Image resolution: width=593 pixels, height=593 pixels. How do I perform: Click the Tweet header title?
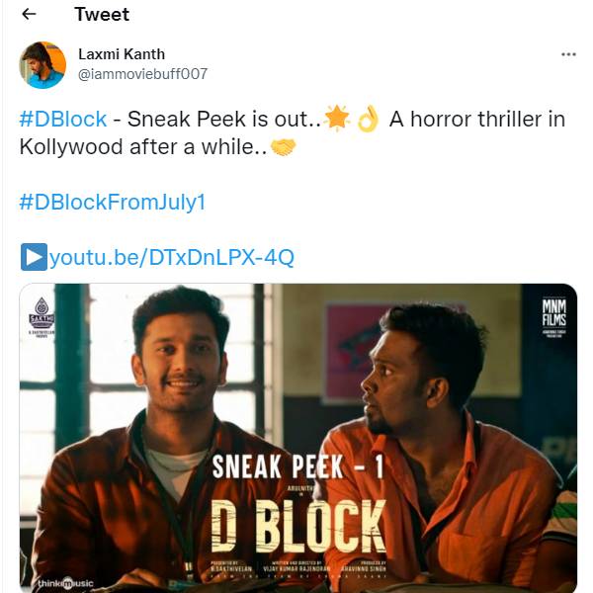pos(102,15)
